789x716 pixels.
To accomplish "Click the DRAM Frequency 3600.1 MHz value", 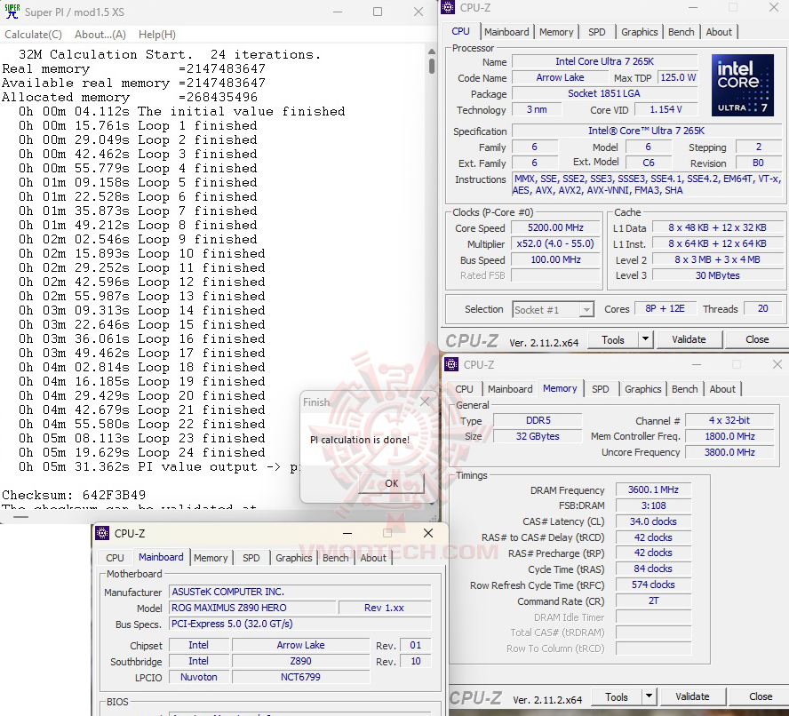I will [x=653, y=489].
